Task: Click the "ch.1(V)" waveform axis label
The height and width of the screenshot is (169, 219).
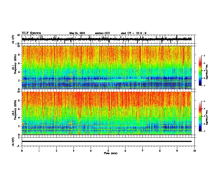Action: click(13, 39)
